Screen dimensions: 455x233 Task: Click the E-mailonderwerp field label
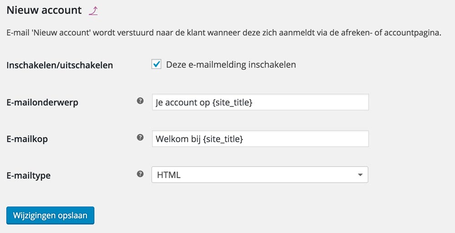pos(42,102)
